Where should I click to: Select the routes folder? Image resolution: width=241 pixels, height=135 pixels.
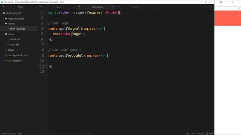[11, 24]
